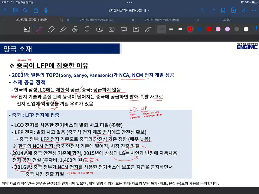The height and width of the screenshot is (194, 259).
Task: Open the iPad multitasking three-dot menu
Action: 129,2
